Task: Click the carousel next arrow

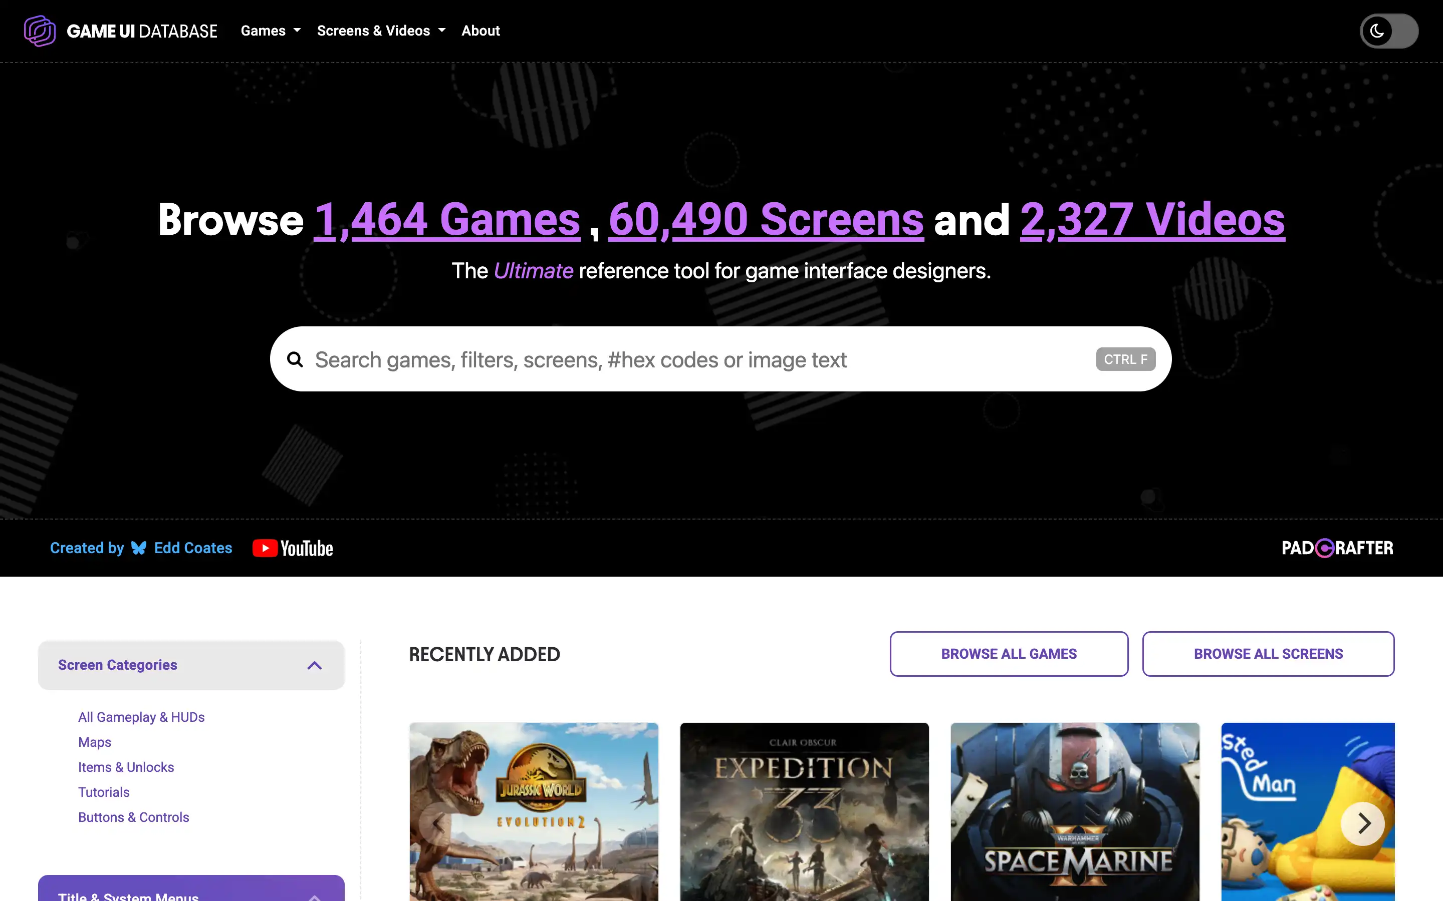Action: [1363, 823]
